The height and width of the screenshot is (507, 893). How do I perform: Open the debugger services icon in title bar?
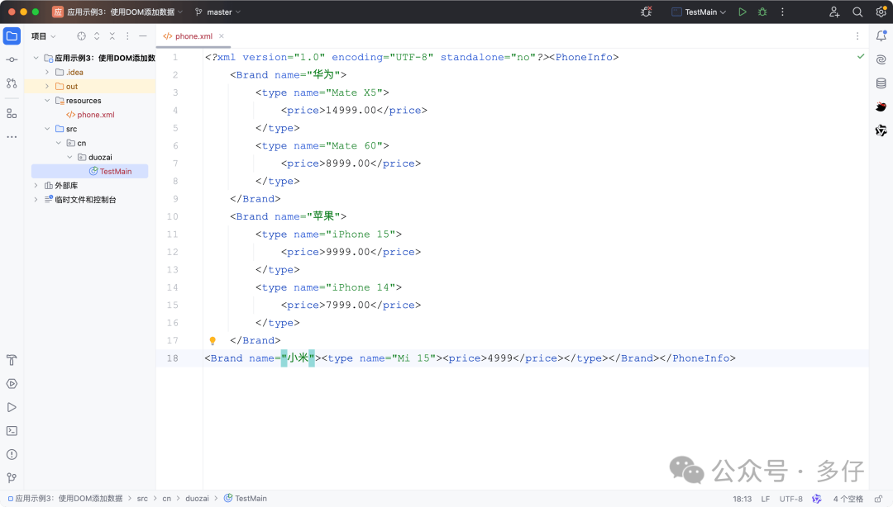coord(647,12)
